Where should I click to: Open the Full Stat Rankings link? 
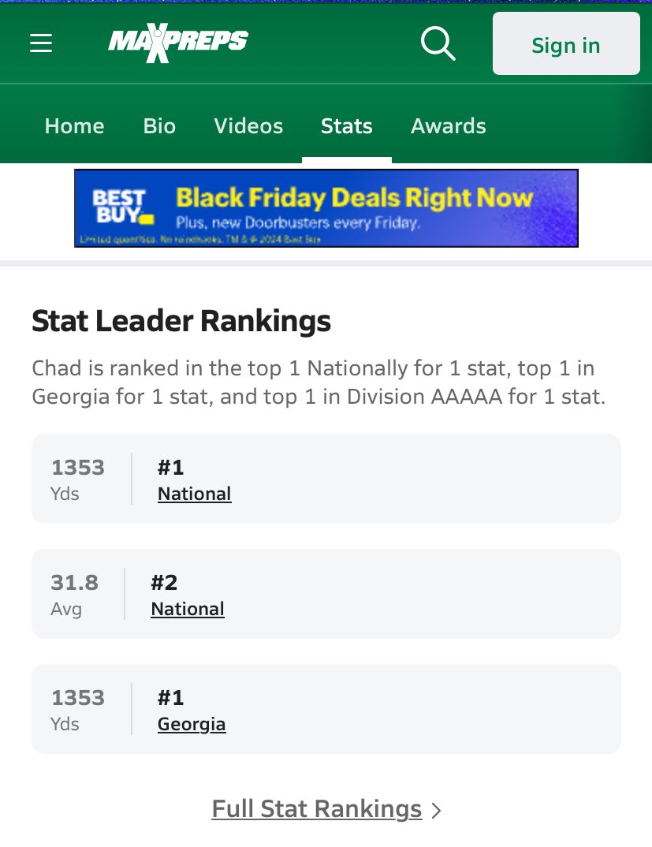click(317, 809)
